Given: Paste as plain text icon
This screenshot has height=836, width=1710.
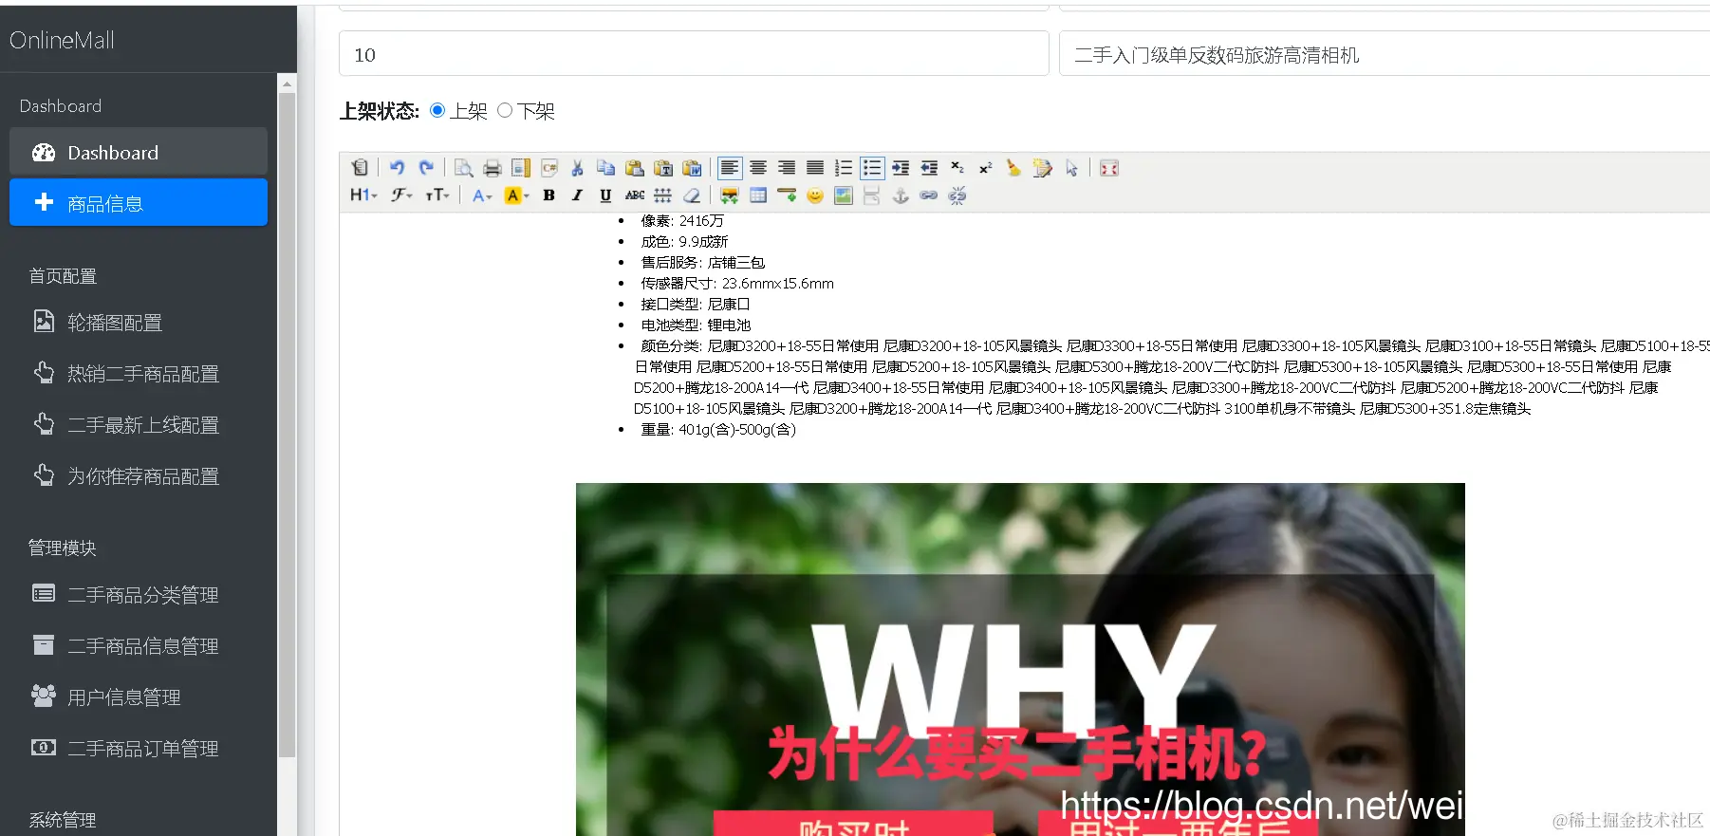Looking at the screenshot, I should pos(663,168).
